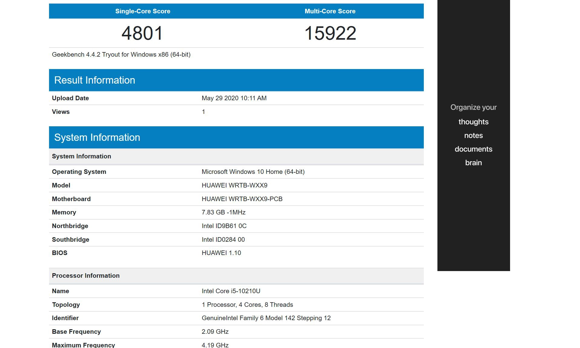Image resolution: width=580 pixels, height=348 pixels.
Task: Click the Operating System label
Action: pyautogui.click(x=79, y=172)
